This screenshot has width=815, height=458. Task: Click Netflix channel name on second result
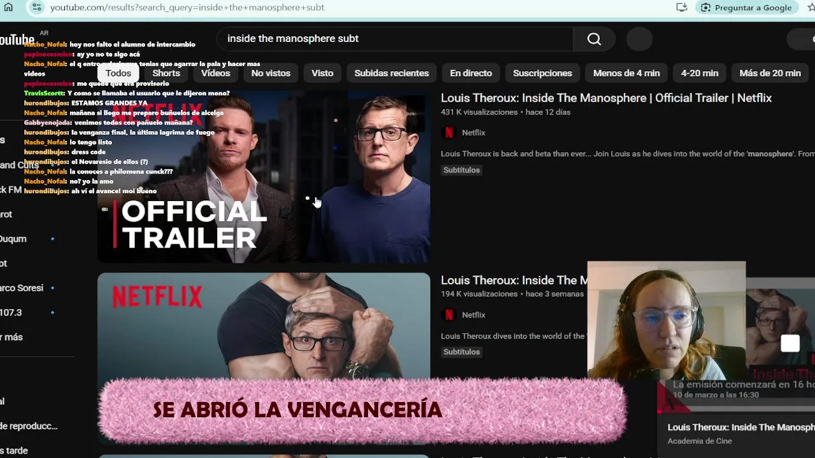coord(474,315)
